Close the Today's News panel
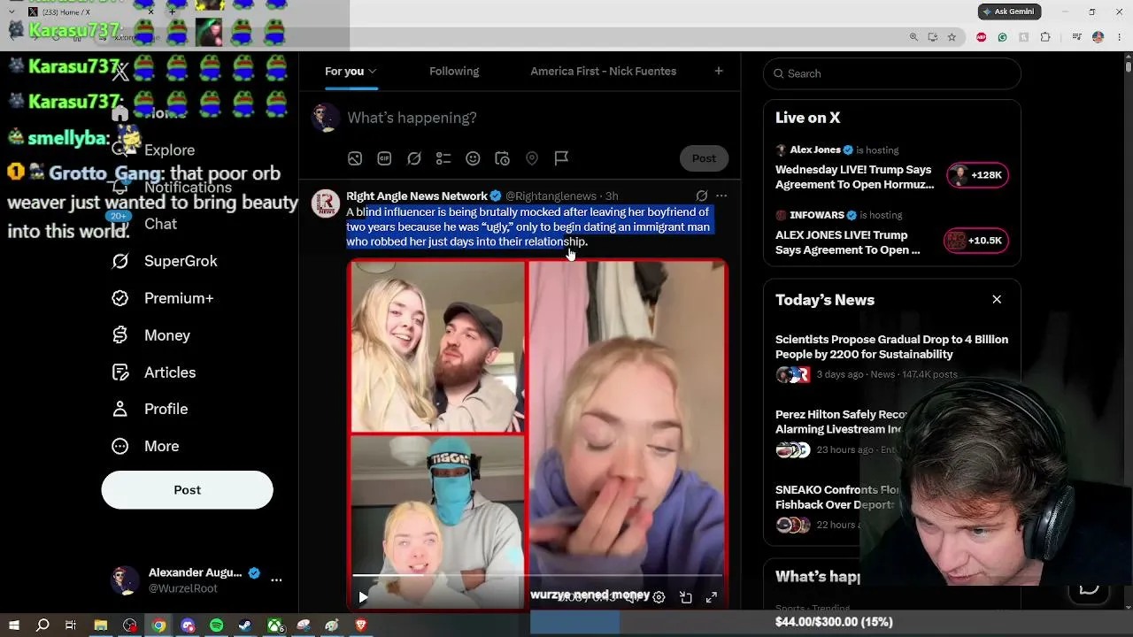This screenshot has width=1133, height=637. point(997,300)
